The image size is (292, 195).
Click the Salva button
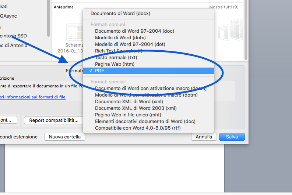pyautogui.click(x=232, y=137)
